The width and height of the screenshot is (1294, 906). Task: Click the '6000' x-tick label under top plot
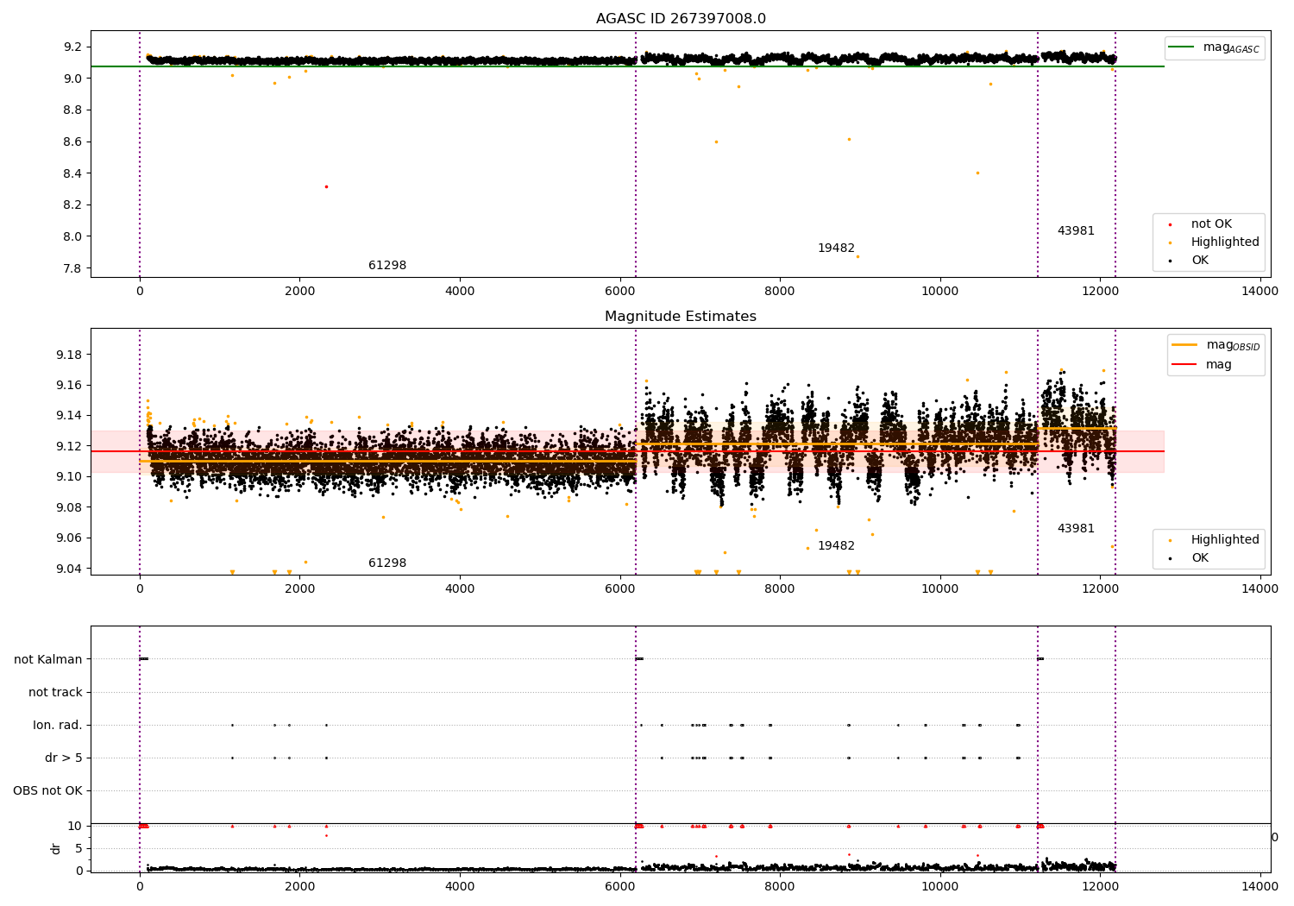pyautogui.click(x=619, y=292)
